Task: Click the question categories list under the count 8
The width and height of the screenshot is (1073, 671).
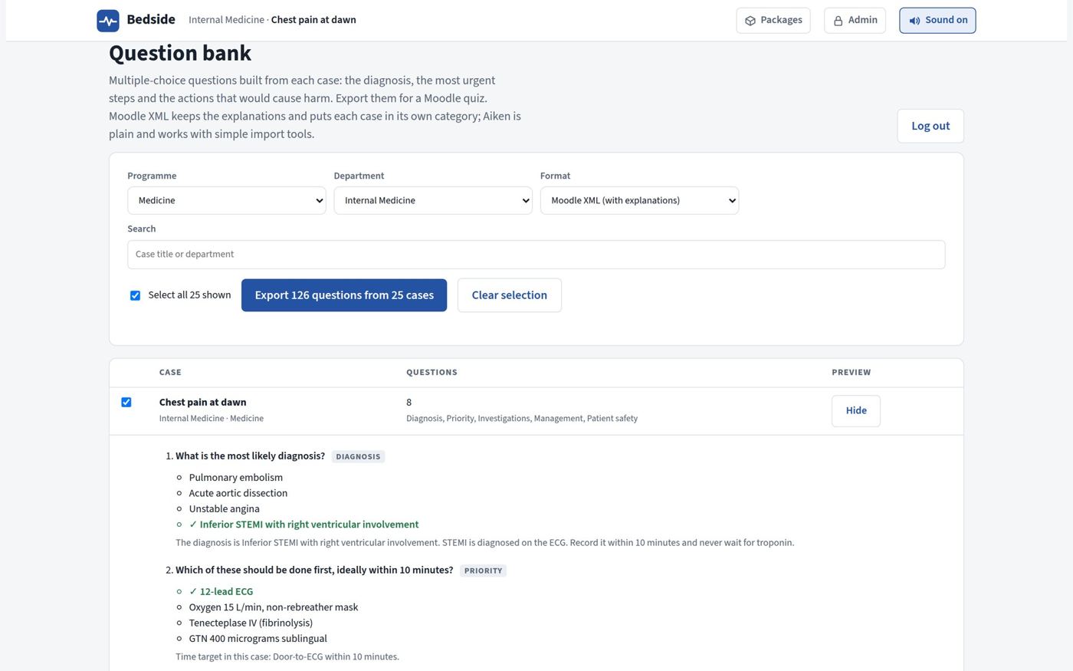Action: point(522,419)
